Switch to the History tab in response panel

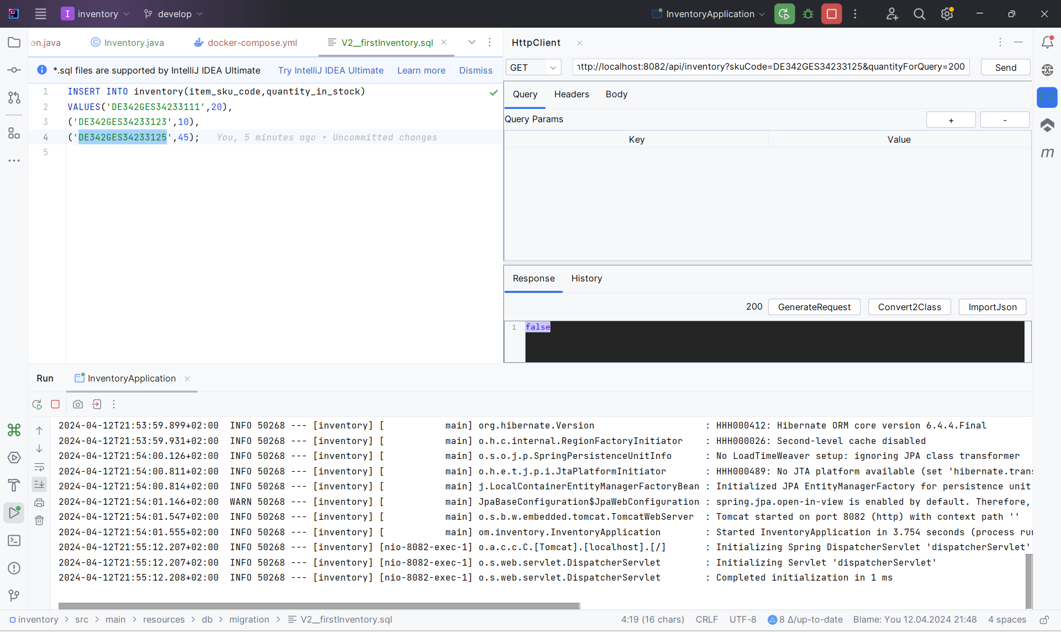(586, 278)
